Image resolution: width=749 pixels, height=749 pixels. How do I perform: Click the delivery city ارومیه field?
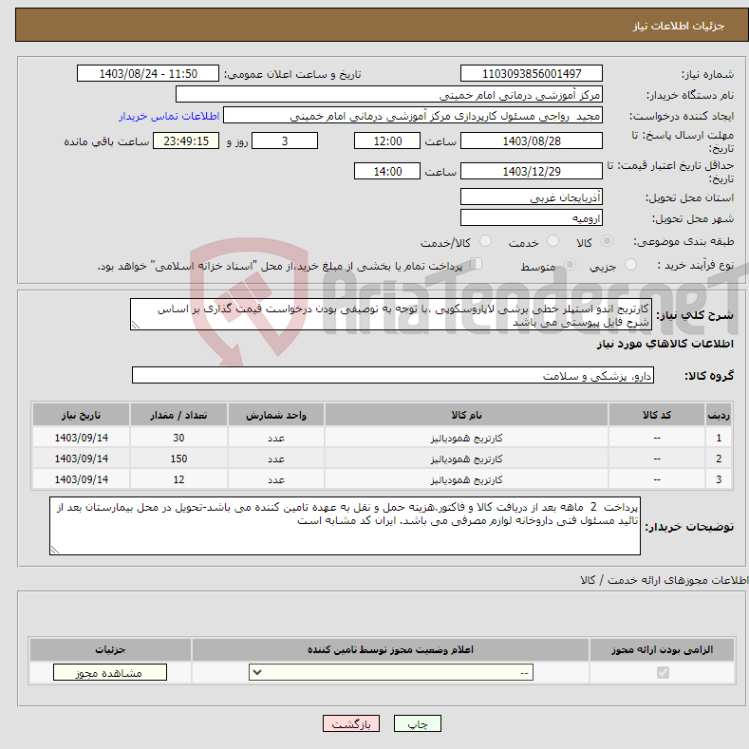[x=532, y=217]
